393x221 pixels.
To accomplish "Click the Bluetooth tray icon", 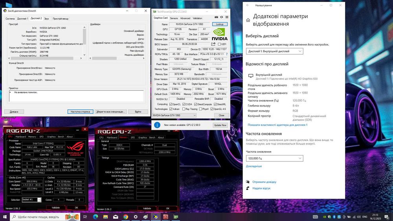I will [x=334, y=217].
